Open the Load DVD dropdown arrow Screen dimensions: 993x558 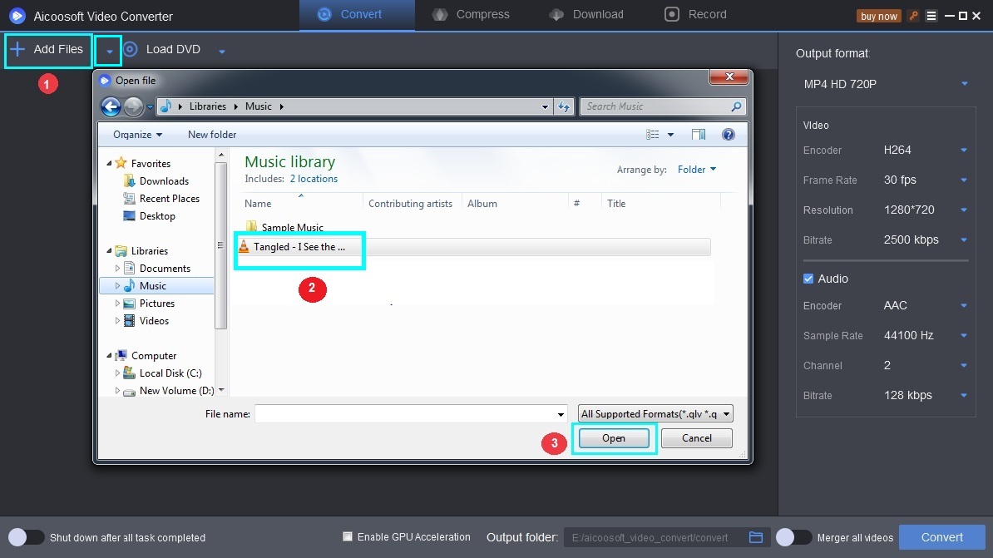click(x=222, y=52)
